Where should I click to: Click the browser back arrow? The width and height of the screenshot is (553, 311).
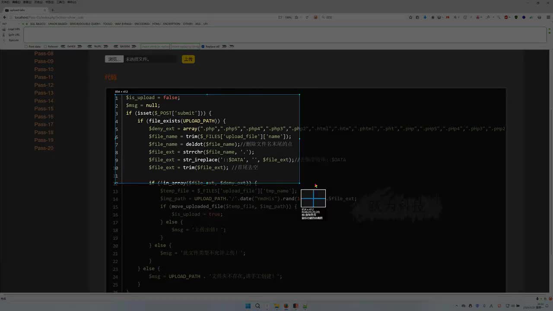(x=4, y=17)
